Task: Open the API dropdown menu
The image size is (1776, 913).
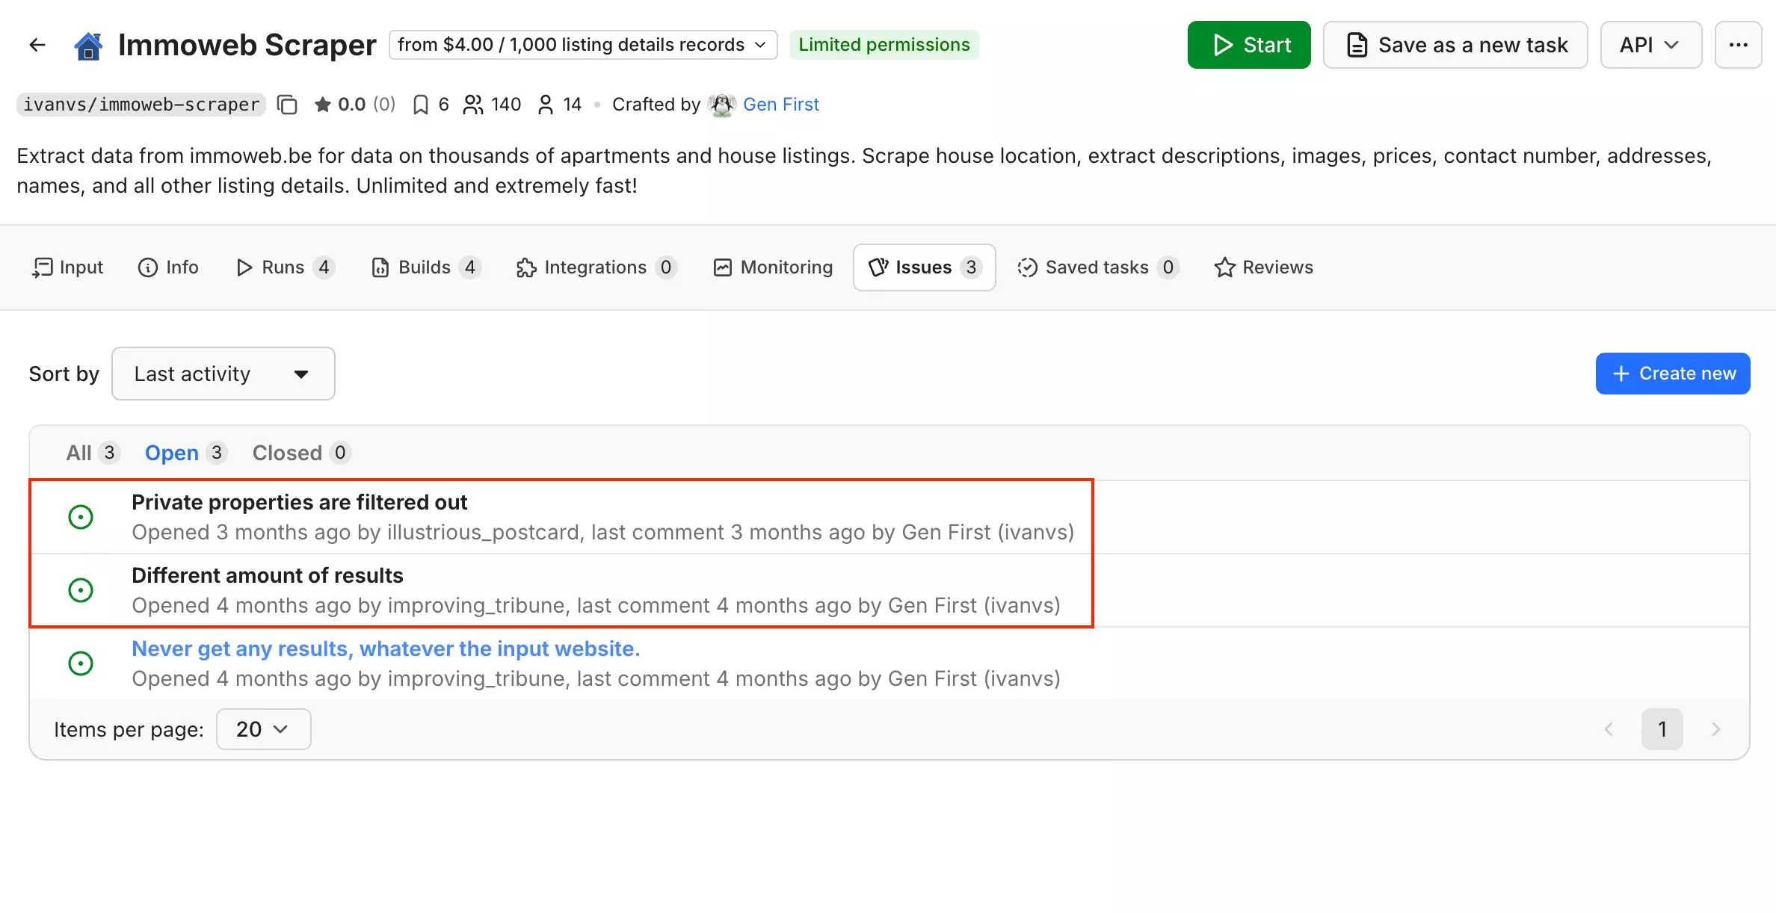Action: (1650, 45)
